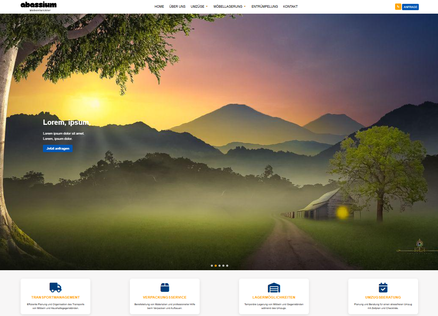The width and height of the screenshot is (438, 316).
Task: Select the active orange carousel dot
Action: tap(216, 266)
